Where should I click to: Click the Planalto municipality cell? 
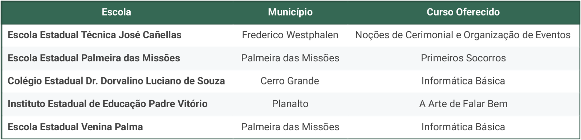coord(290,104)
